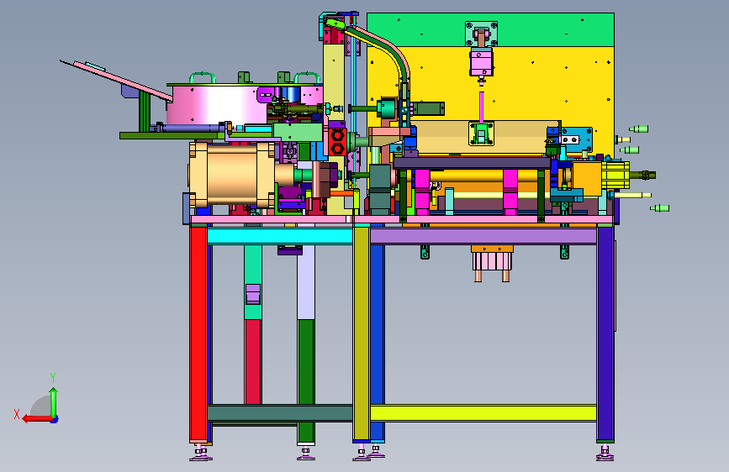
Task: Select the cyan horizontal frame beam
Action: (x=280, y=236)
